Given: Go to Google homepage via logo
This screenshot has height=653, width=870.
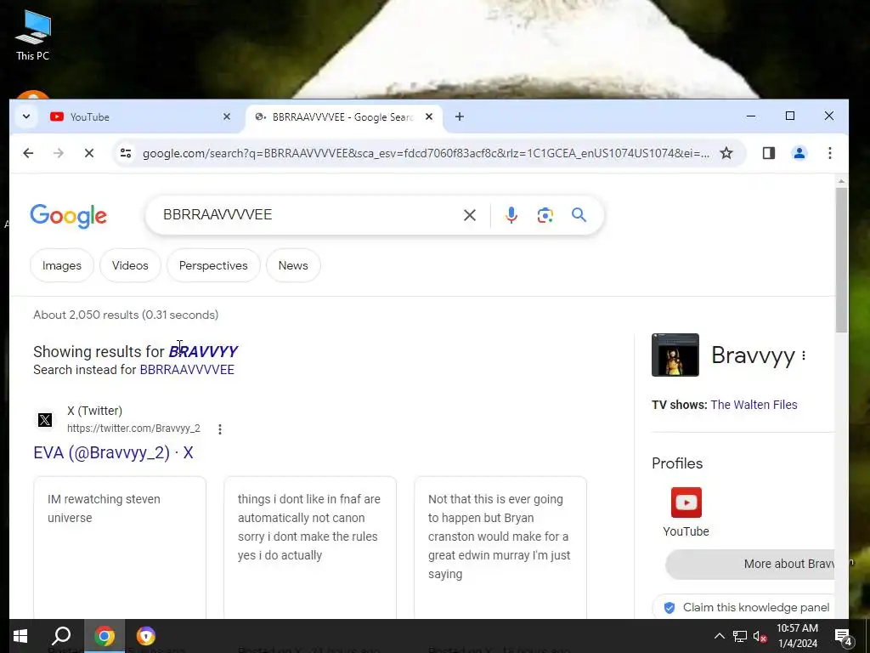Looking at the screenshot, I should (x=68, y=215).
